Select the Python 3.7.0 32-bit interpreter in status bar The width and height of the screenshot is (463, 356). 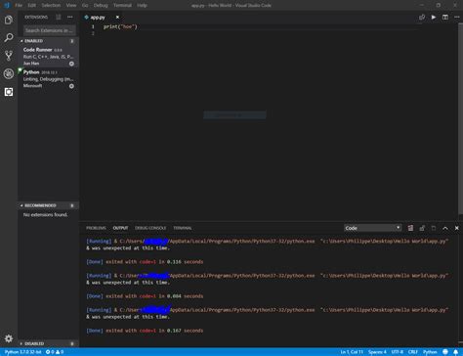click(22, 352)
